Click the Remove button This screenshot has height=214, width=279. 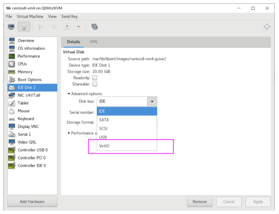[x=200, y=201]
